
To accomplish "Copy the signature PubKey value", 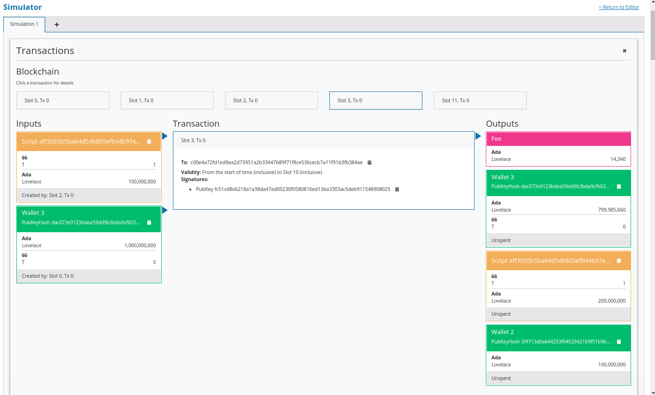I will 397,189.
